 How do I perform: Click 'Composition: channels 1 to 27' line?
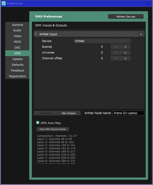(57, 136)
